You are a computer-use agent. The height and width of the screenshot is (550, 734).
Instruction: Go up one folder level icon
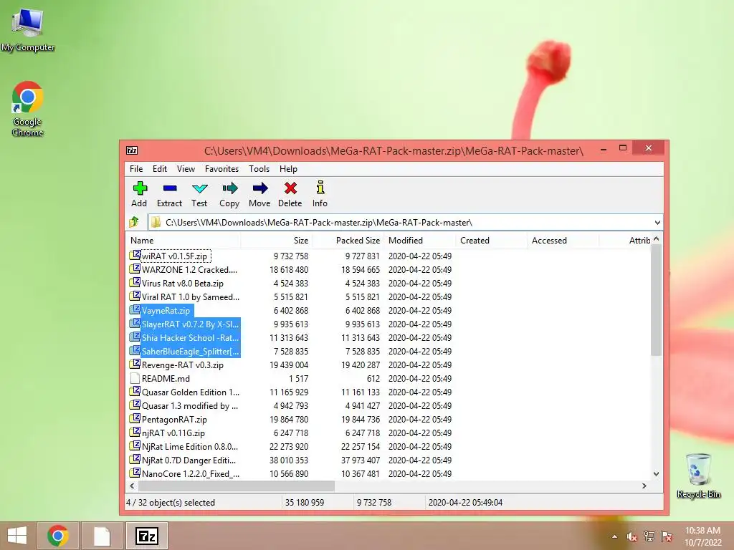pos(134,222)
